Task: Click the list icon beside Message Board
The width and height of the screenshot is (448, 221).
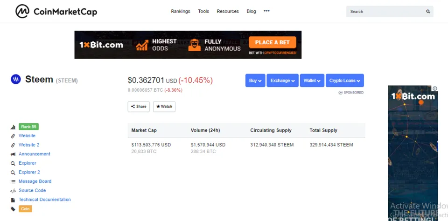Action: pyautogui.click(x=13, y=182)
